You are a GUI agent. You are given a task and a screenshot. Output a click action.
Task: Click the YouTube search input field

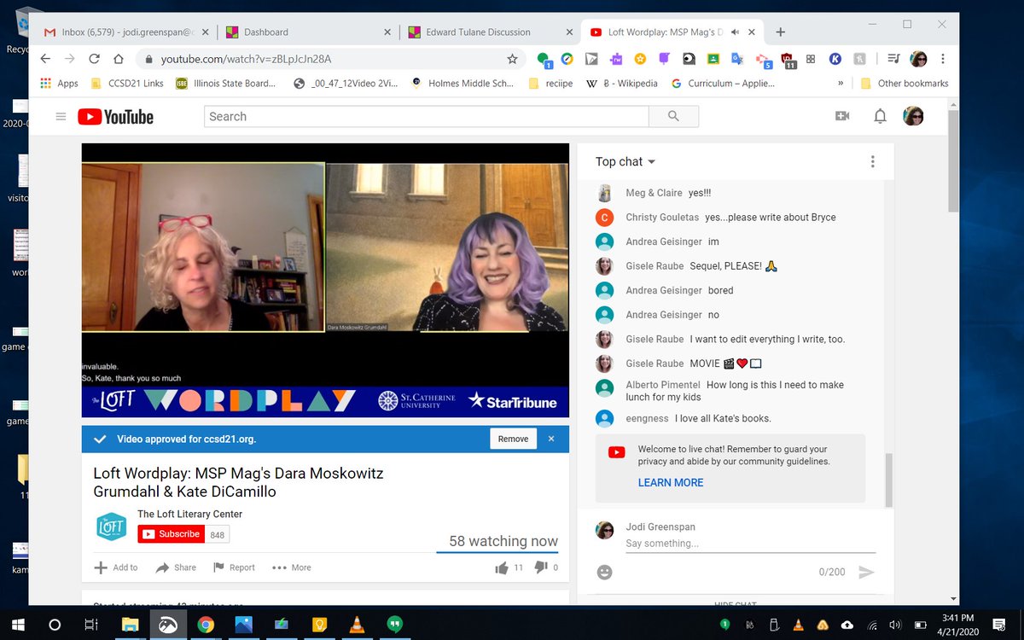click(x=427, y=116)
